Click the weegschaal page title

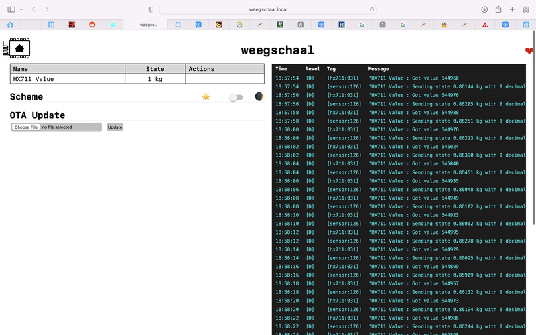coord(277,50)
